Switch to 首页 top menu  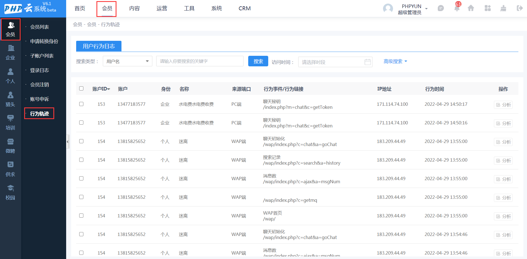tap(80, 8)
